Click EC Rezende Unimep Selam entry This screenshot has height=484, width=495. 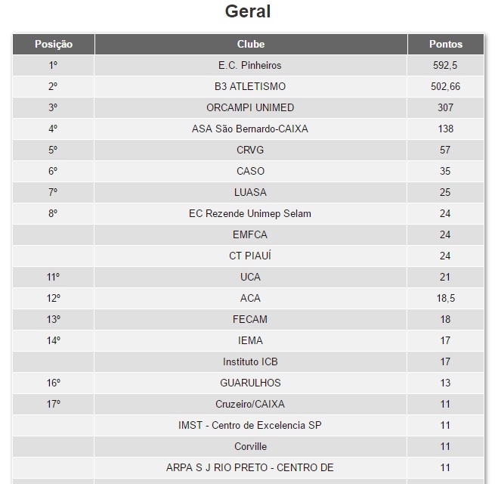(x=250, y=214)
